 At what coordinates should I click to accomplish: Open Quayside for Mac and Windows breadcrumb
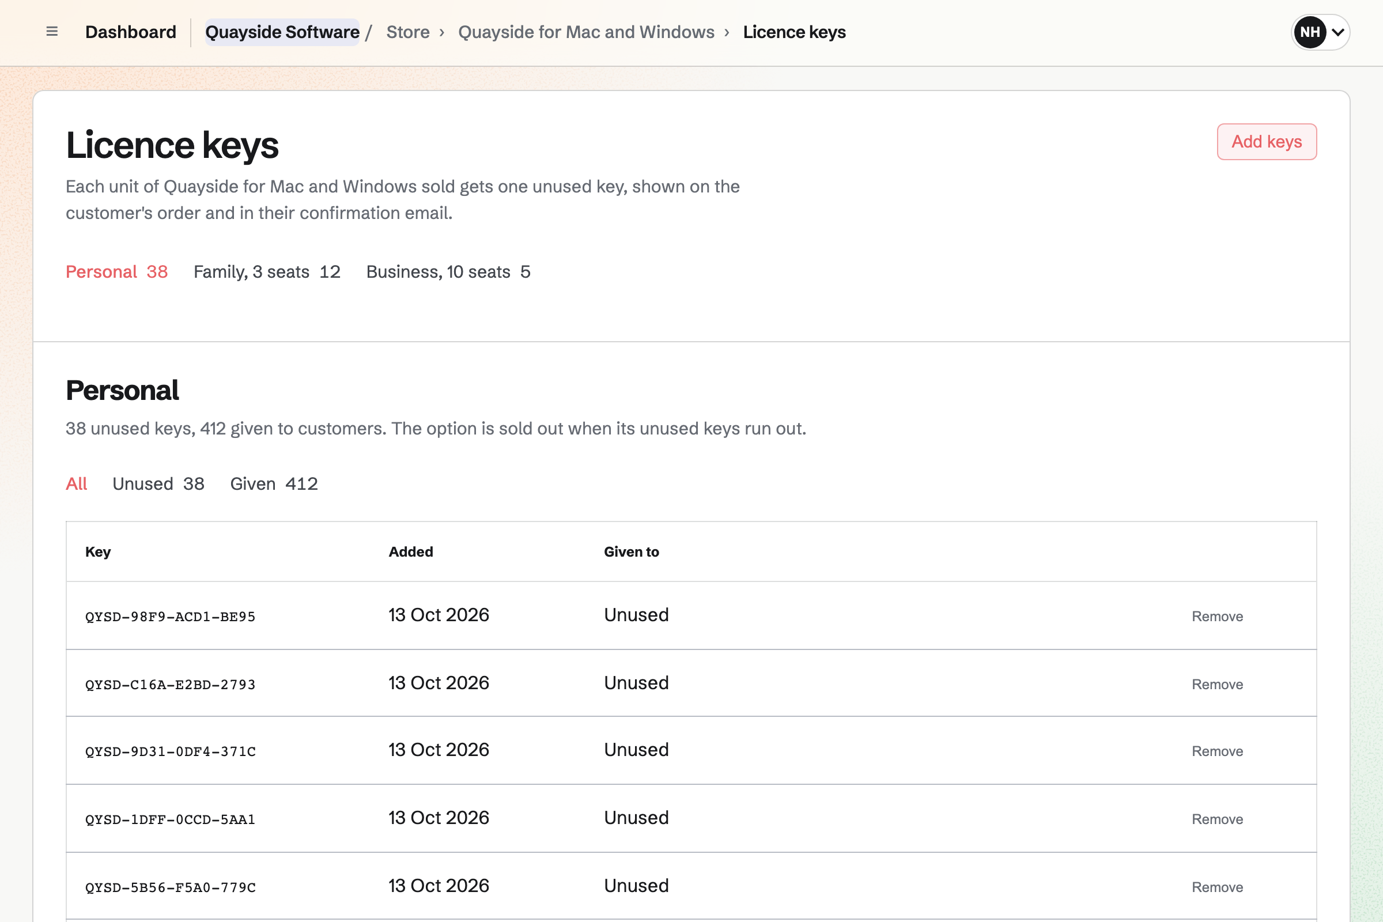coord(586,32)
